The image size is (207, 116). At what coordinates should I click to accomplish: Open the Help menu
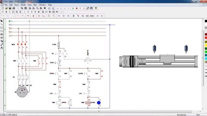point(50,5)
